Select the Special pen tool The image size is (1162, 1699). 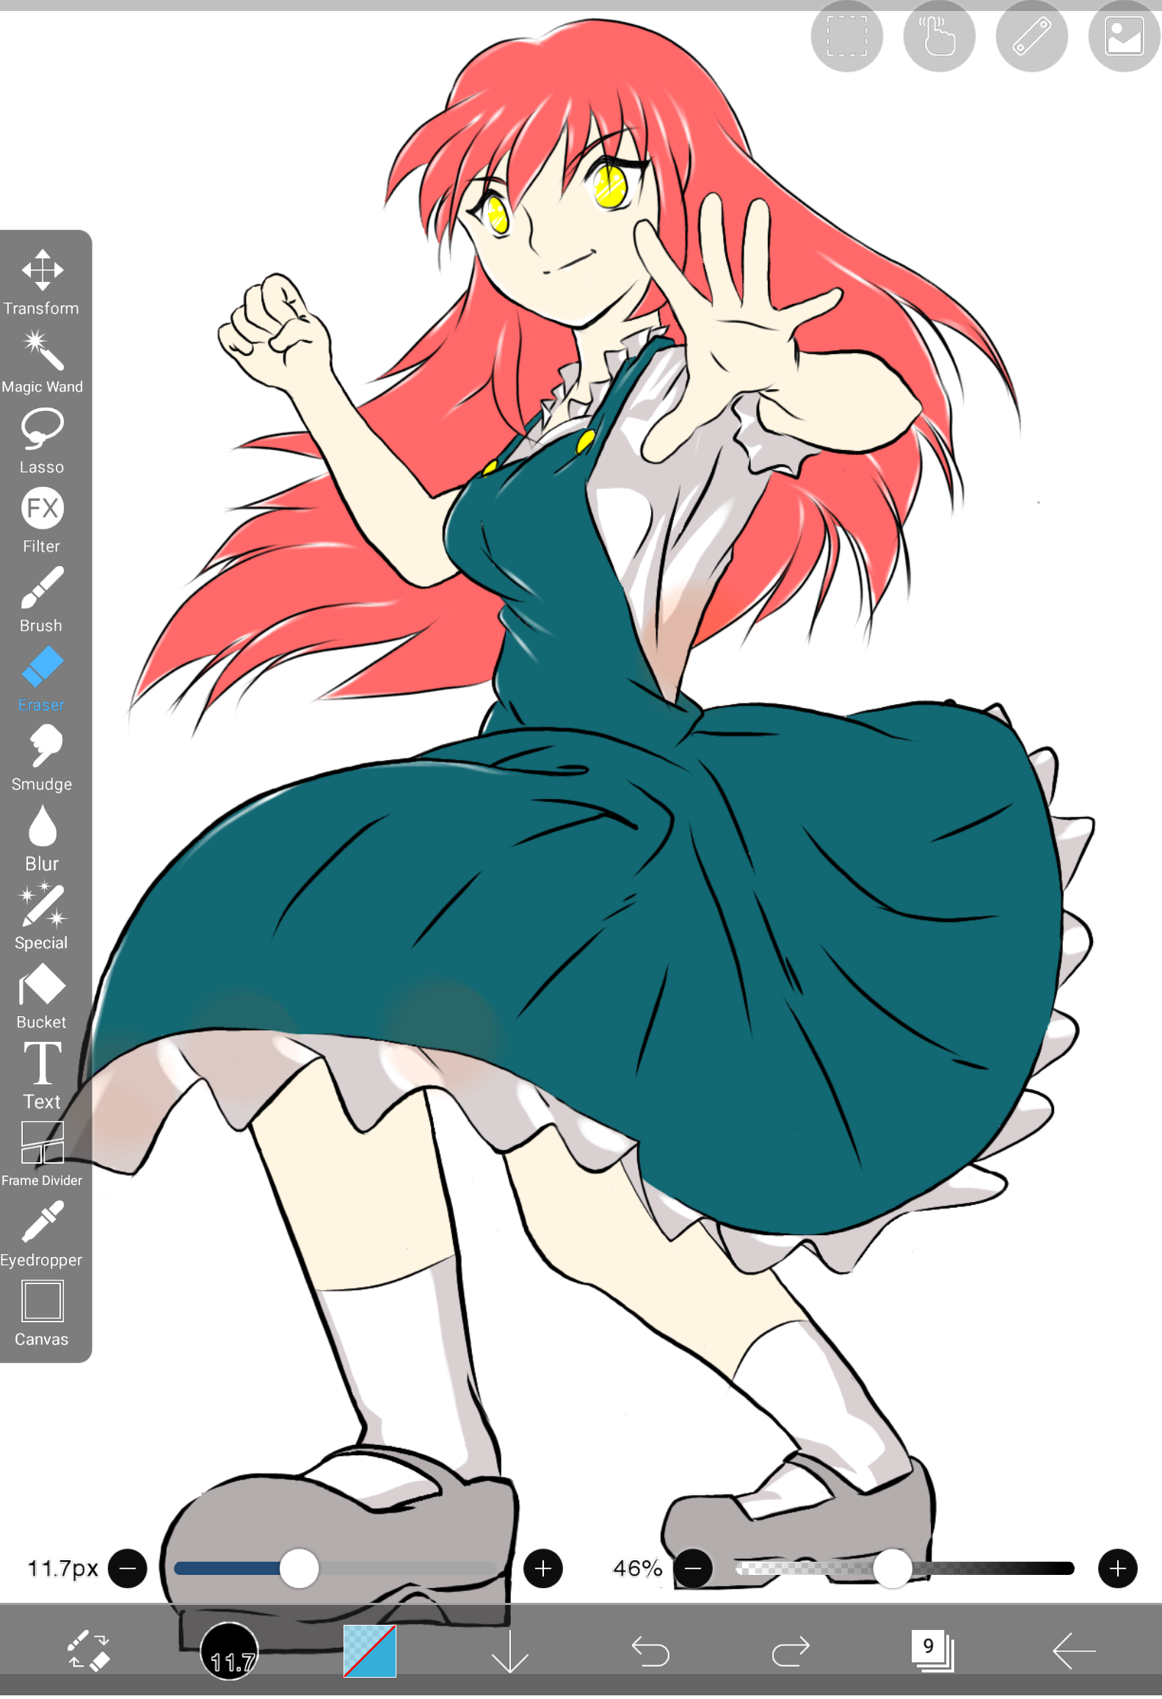click(42, 917)
